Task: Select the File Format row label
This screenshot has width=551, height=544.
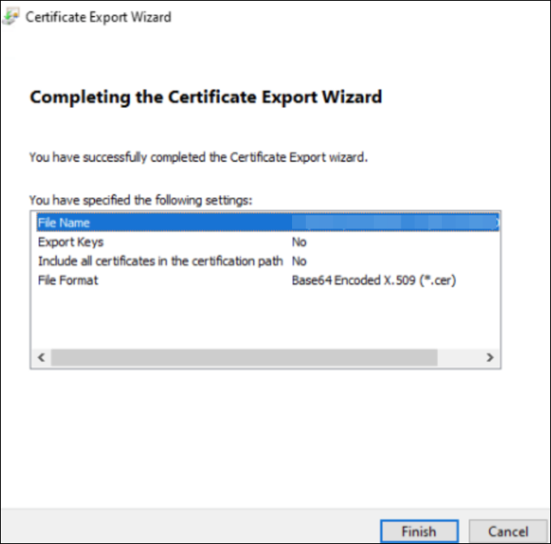Action: pos(68,281)
